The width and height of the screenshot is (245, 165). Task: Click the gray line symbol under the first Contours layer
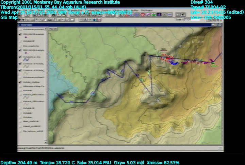(x=26, y=67)
